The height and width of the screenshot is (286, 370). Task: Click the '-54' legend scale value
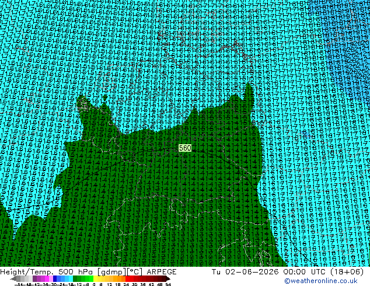coord(19,284)
